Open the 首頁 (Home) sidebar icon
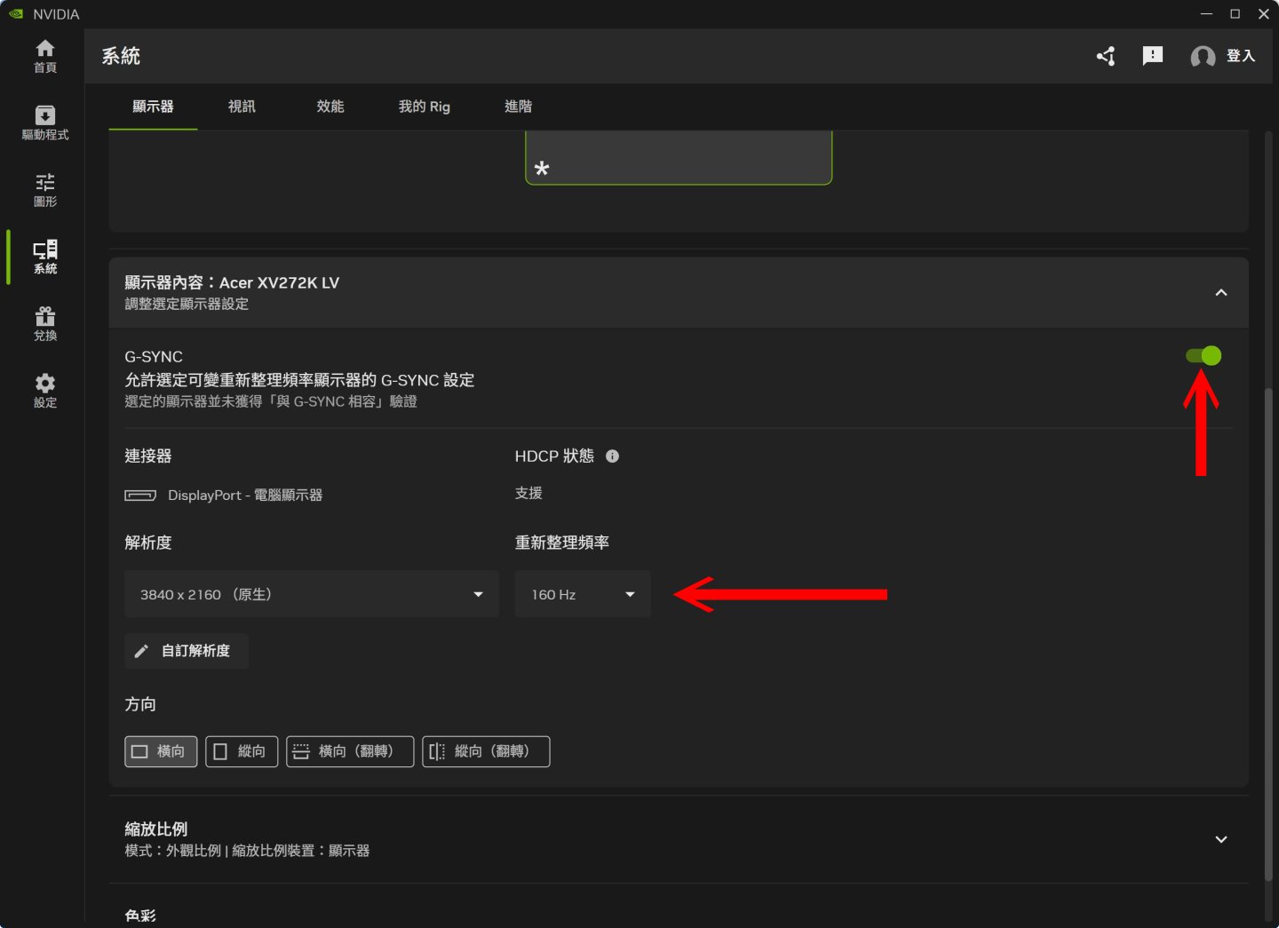Viewport: 1279px width, 928px height. (44, 55)
